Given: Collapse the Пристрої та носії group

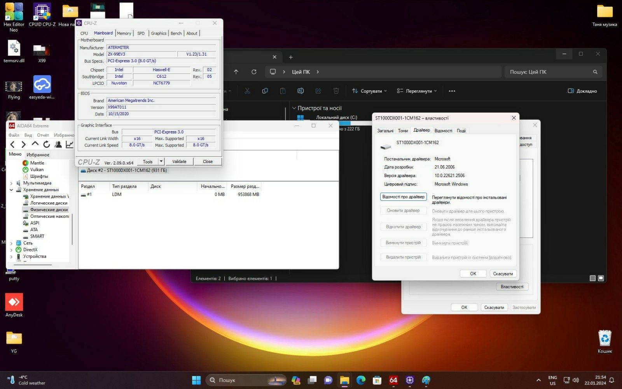Looking at the screenshot, I should tap(294, 108).
